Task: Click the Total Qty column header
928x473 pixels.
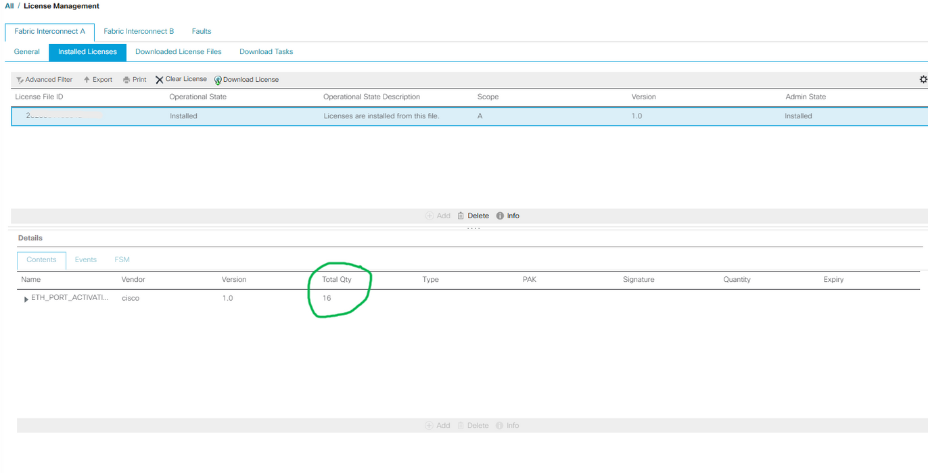Action: 337,280
